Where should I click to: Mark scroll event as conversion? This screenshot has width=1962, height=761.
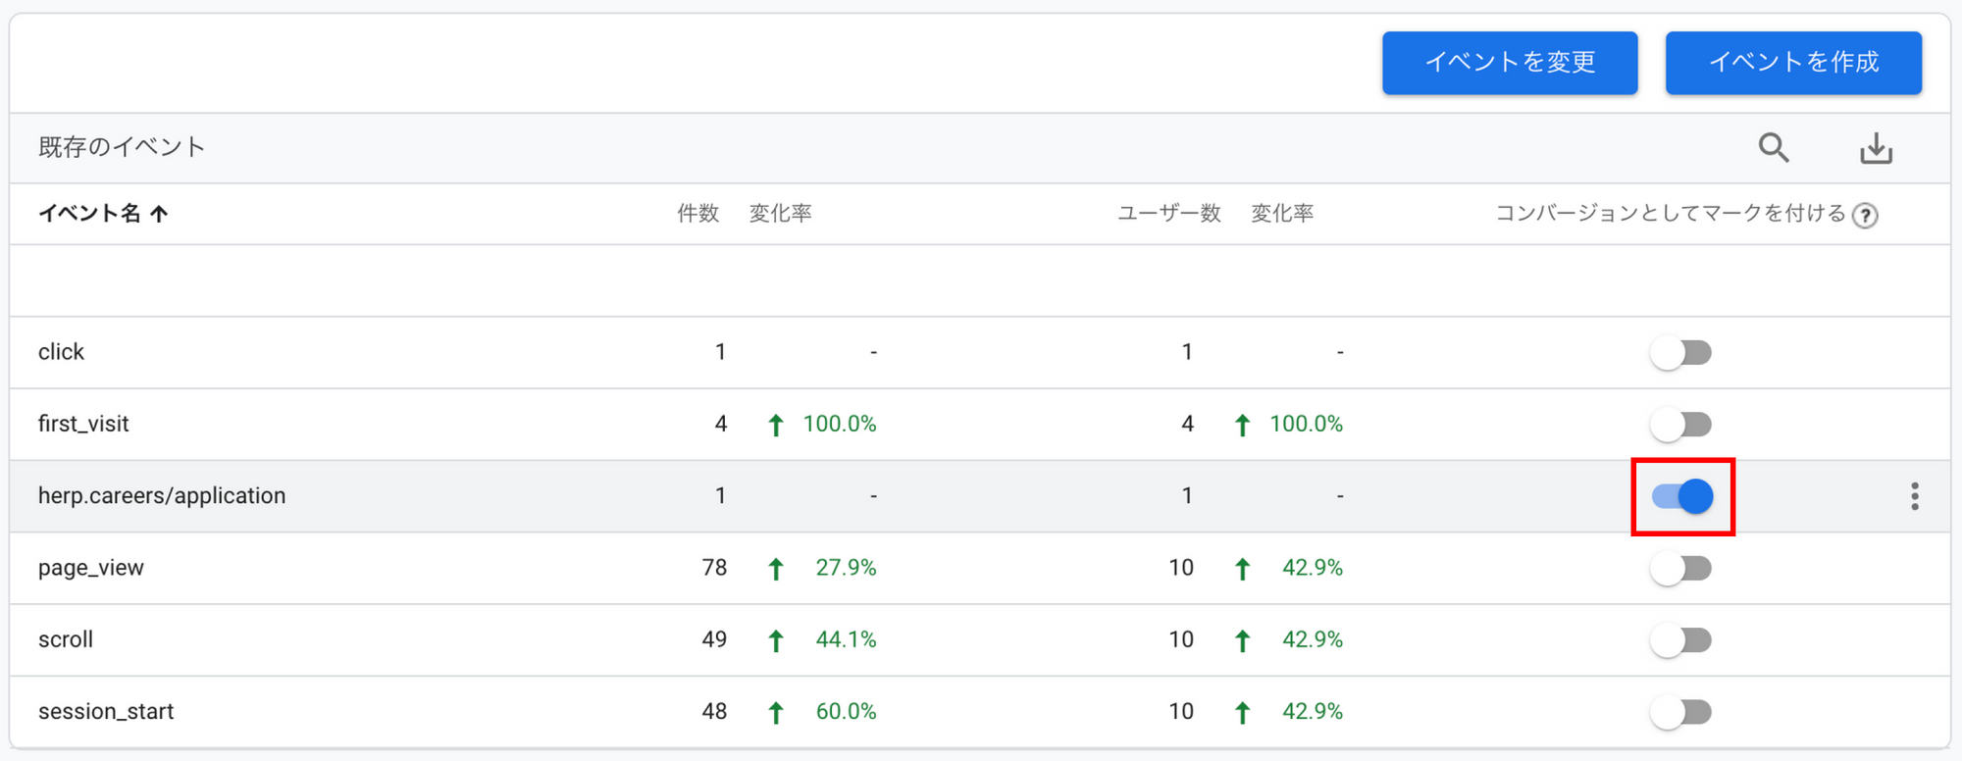[x=1680, y=640]
